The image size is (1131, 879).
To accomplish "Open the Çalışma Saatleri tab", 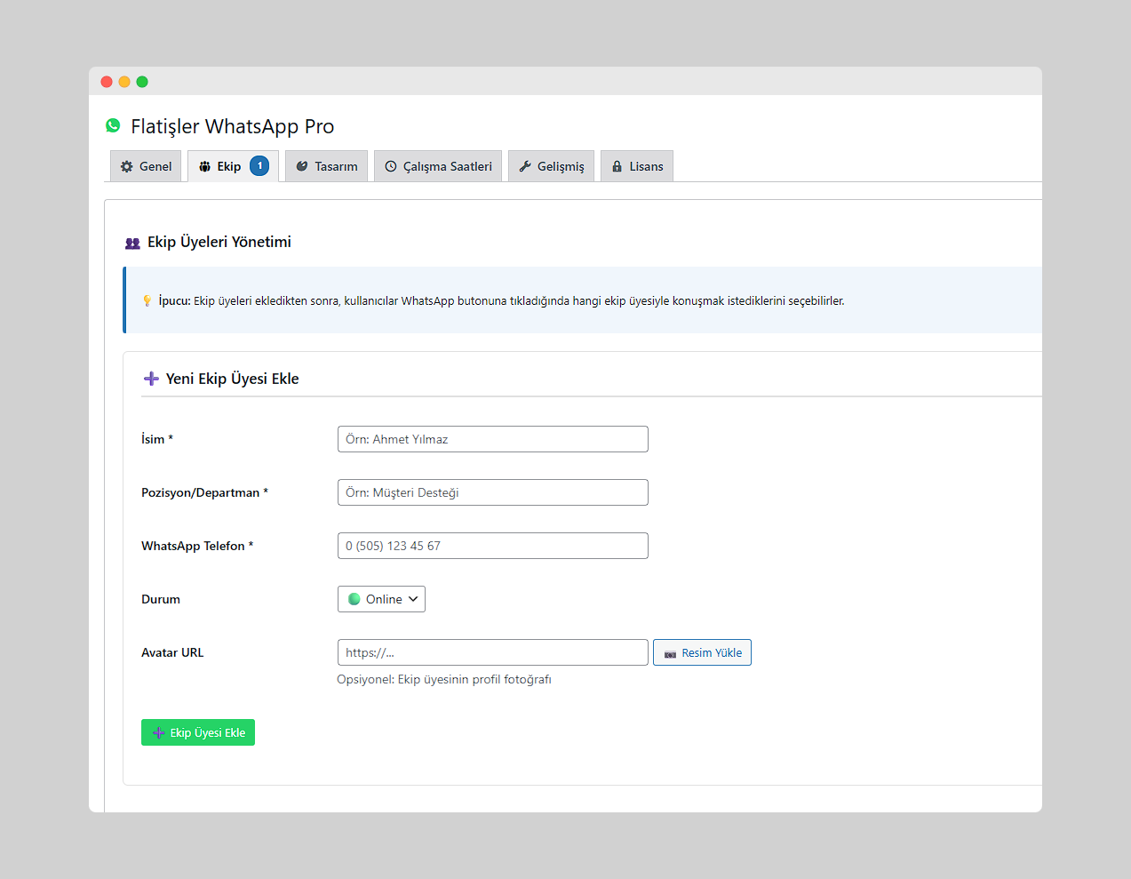I will 437,166.
